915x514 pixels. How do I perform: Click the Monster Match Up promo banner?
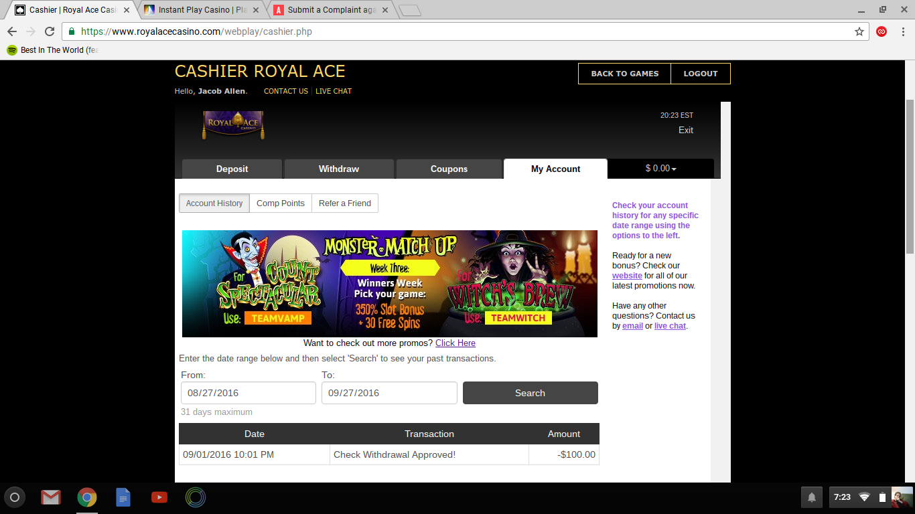tap(390, 284)
